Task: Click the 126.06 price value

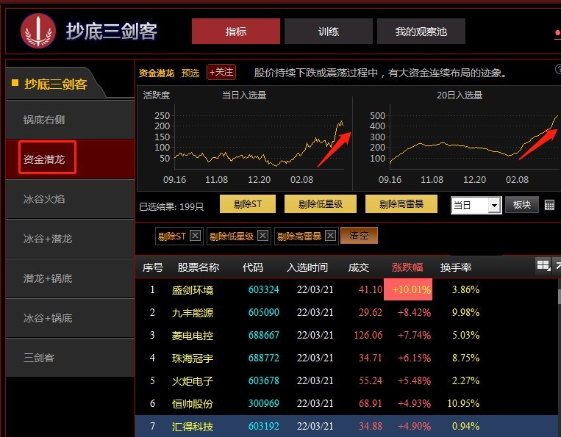Action: [368, 335]
